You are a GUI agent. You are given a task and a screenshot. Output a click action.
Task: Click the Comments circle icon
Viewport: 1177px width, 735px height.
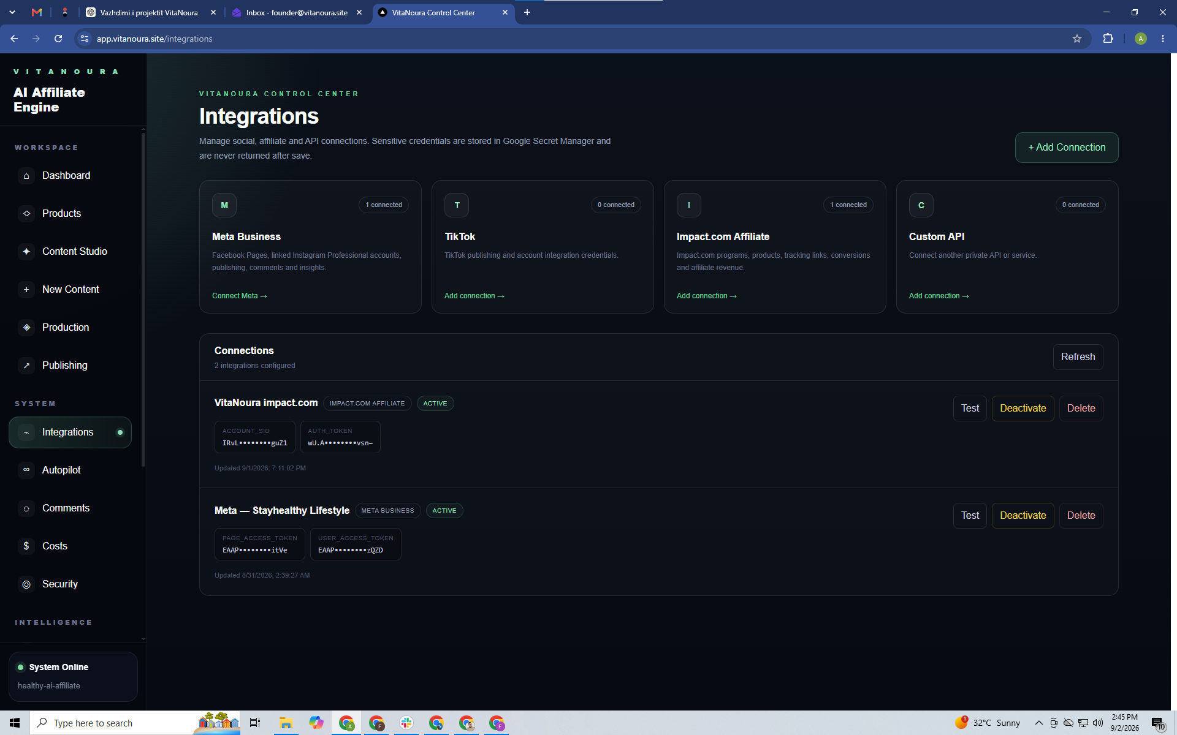[x=26, y=508]
